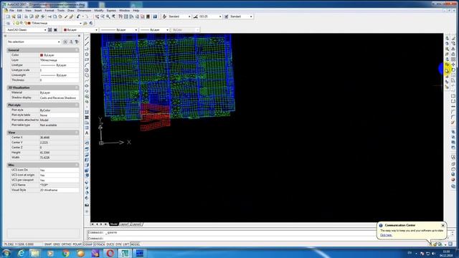Viewport: 459px width, 258px height.
Task: Open Google Chrome from taskbar
Action: (66, 253)
